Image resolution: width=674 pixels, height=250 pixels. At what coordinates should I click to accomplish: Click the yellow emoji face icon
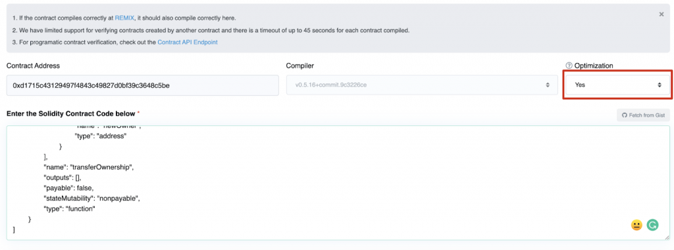(x=636, y=224)
